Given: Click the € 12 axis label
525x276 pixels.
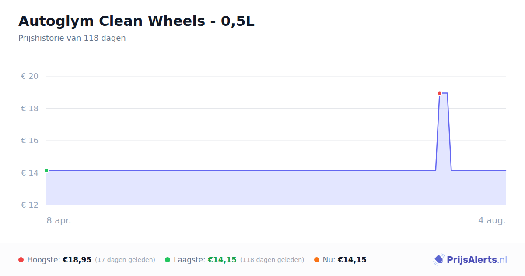Looking at the screenshot, I should click(30, 205).
